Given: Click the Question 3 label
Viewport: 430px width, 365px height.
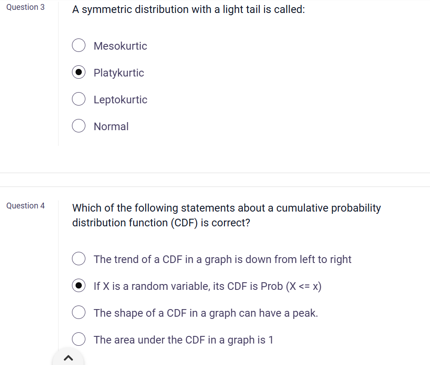Looking at the screenshot, I should [x=25, y=7].
